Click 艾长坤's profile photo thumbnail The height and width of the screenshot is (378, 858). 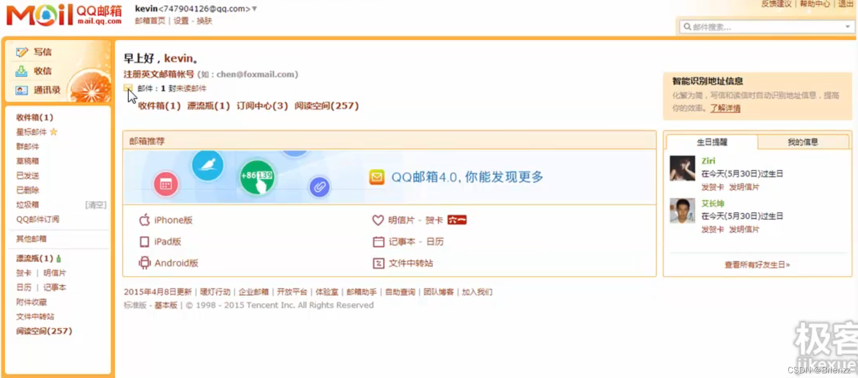click(682, 211)
